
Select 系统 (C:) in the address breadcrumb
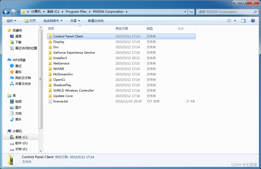[x=53, y=12]
